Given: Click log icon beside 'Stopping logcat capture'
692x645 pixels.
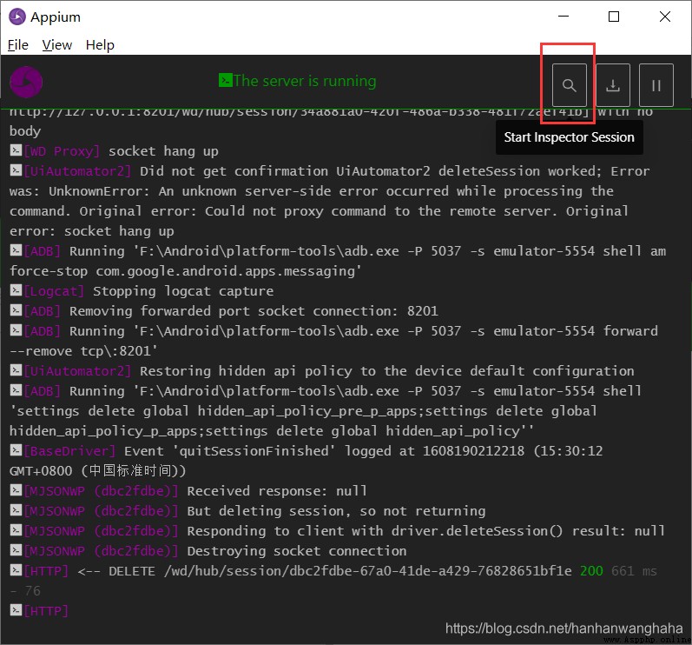Looking at the screenshot, I should tap(16, 290).
